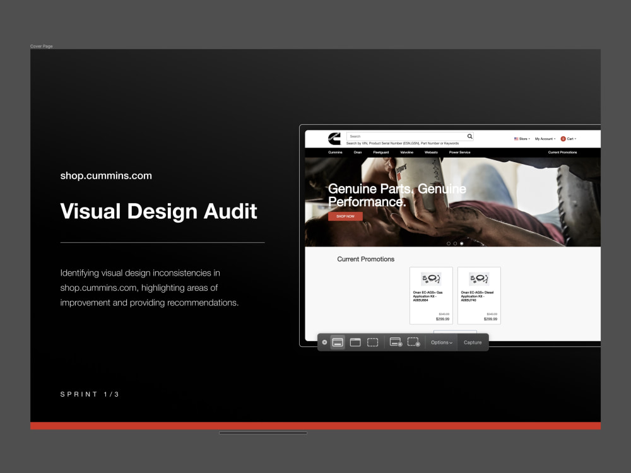Viewport: 631px width, 473px height.
Task: Click the Cummins logo in mockup
Action: coord(334,139)
